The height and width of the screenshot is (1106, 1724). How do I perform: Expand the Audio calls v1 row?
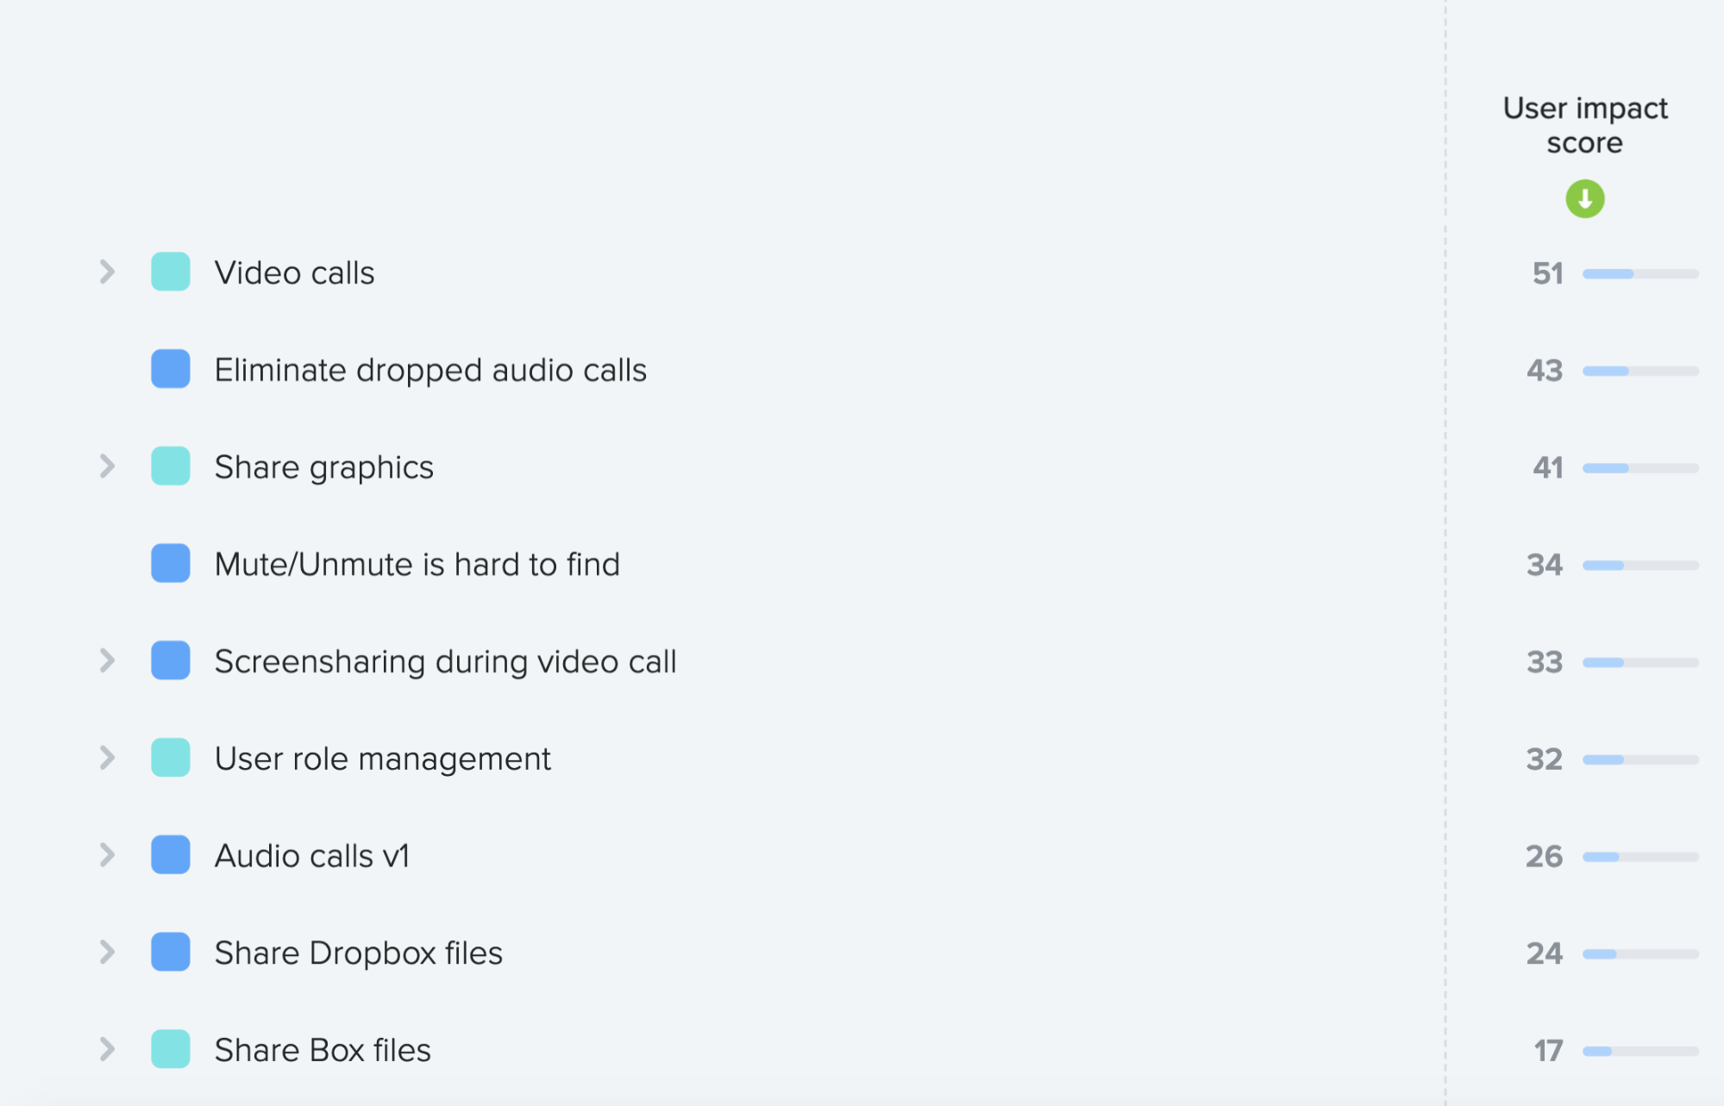pos(107,855)
